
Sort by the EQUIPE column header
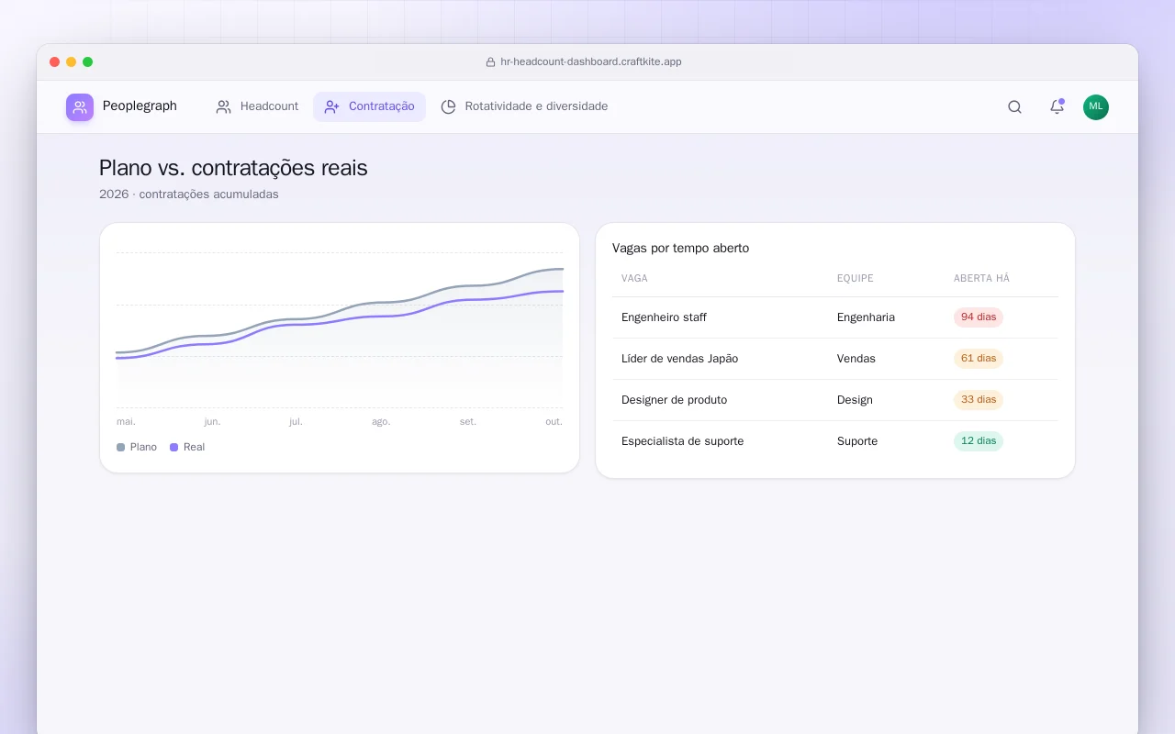855,278
